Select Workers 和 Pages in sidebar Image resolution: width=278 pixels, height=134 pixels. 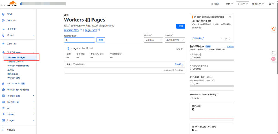tap(16, 58)
